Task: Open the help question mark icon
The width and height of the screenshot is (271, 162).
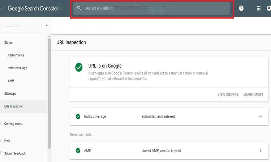Action: pyautogui.click(x=241, y=8)
